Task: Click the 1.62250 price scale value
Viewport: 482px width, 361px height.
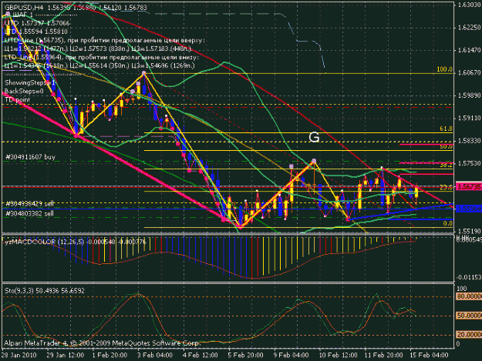Action: [469, 28]
